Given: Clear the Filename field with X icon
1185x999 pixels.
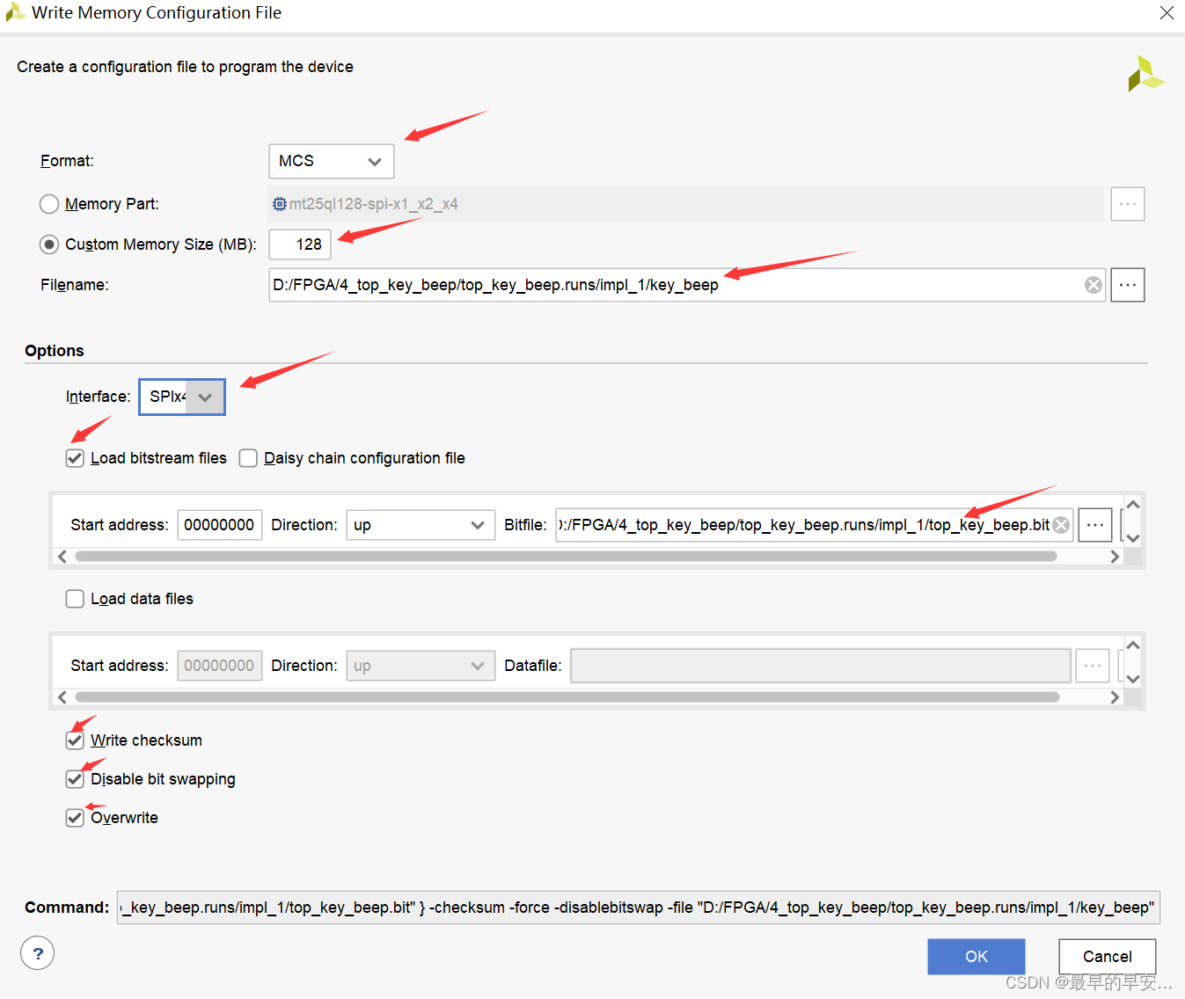Looking at the screenshot, I should tap(1093, 285).
